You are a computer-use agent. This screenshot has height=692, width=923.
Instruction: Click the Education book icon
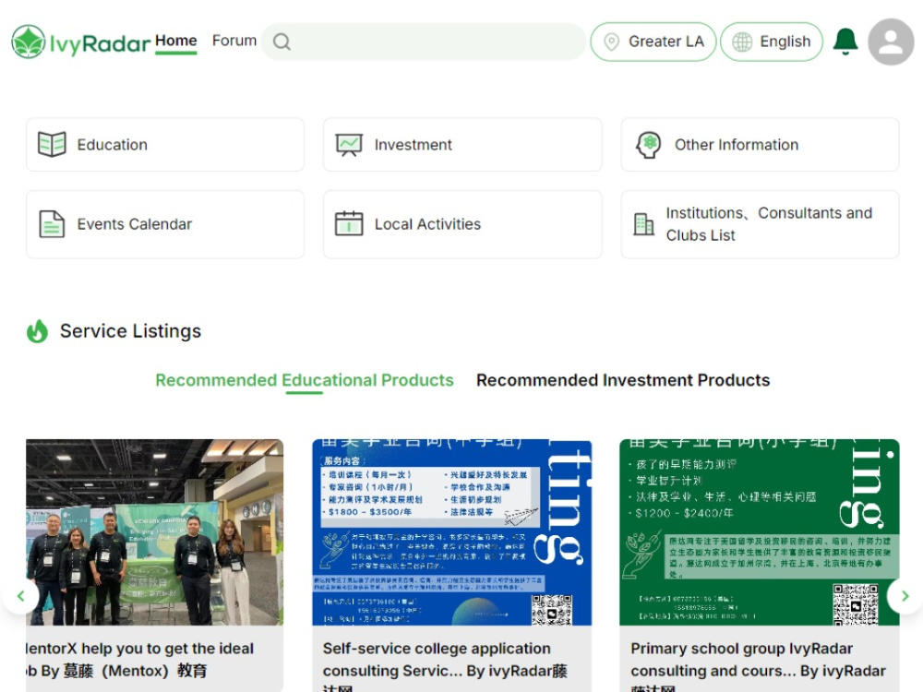52,144
